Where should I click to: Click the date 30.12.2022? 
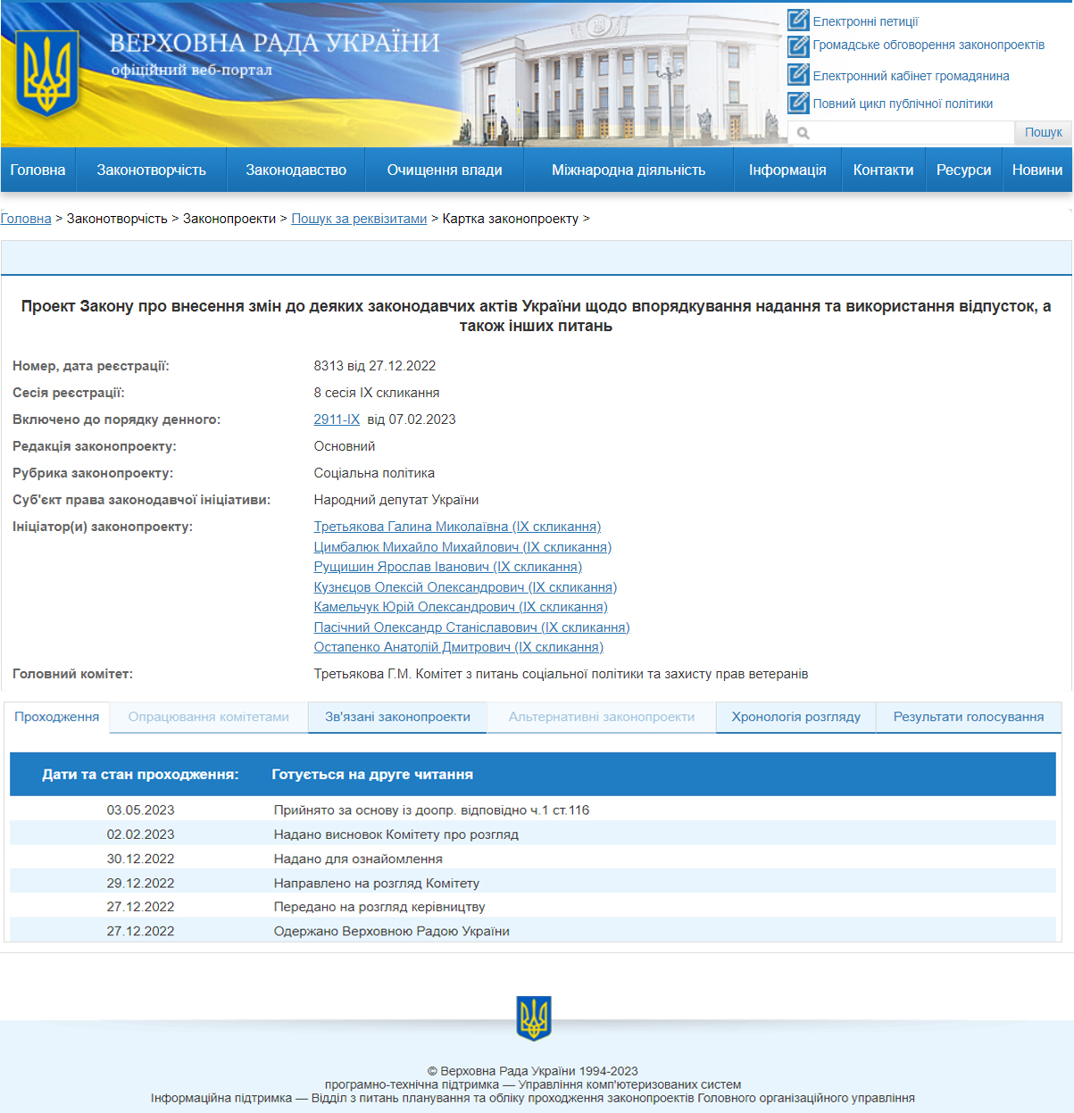(x=140, y=859)
